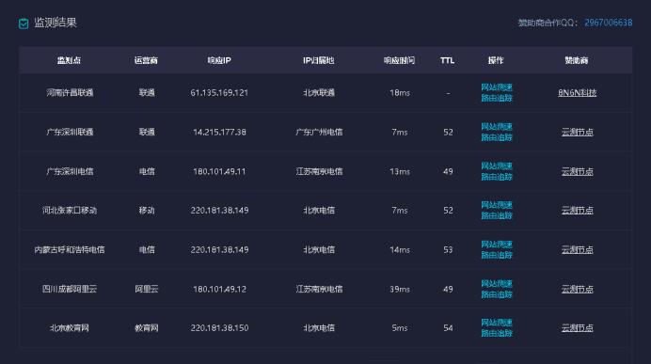Click the 响应时间 column header
Screen dimensions: 651x364
click(400, 60)
